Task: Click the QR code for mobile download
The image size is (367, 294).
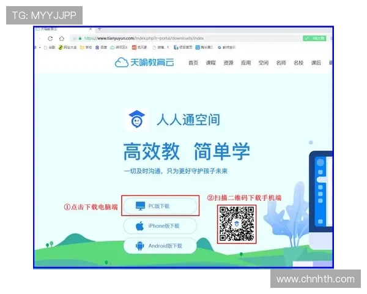Action: tap(237, 224)
